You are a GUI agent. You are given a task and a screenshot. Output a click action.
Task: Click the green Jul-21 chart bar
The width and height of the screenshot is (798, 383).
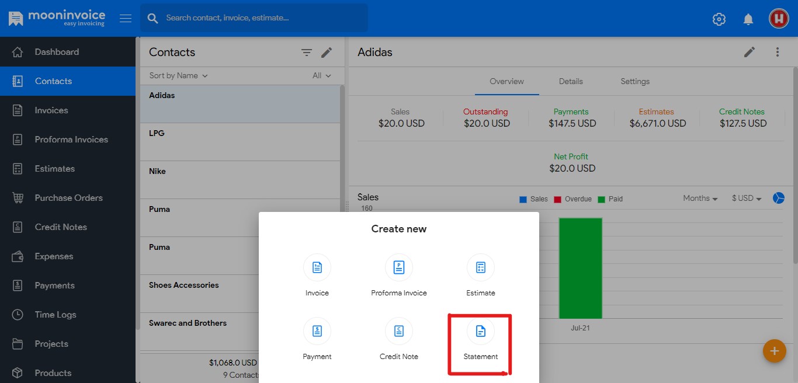click(x=580, y=268)
